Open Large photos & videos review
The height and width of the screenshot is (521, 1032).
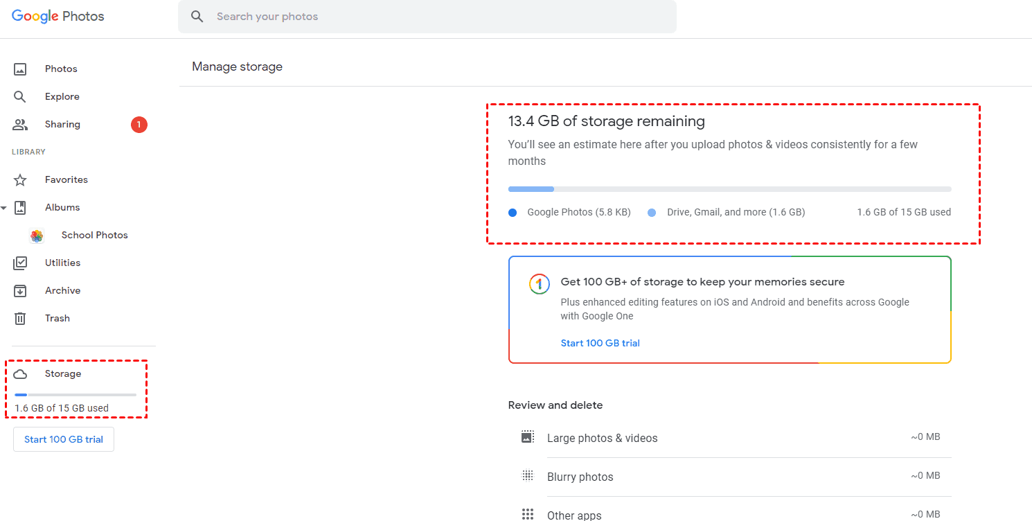coord(602,438)
